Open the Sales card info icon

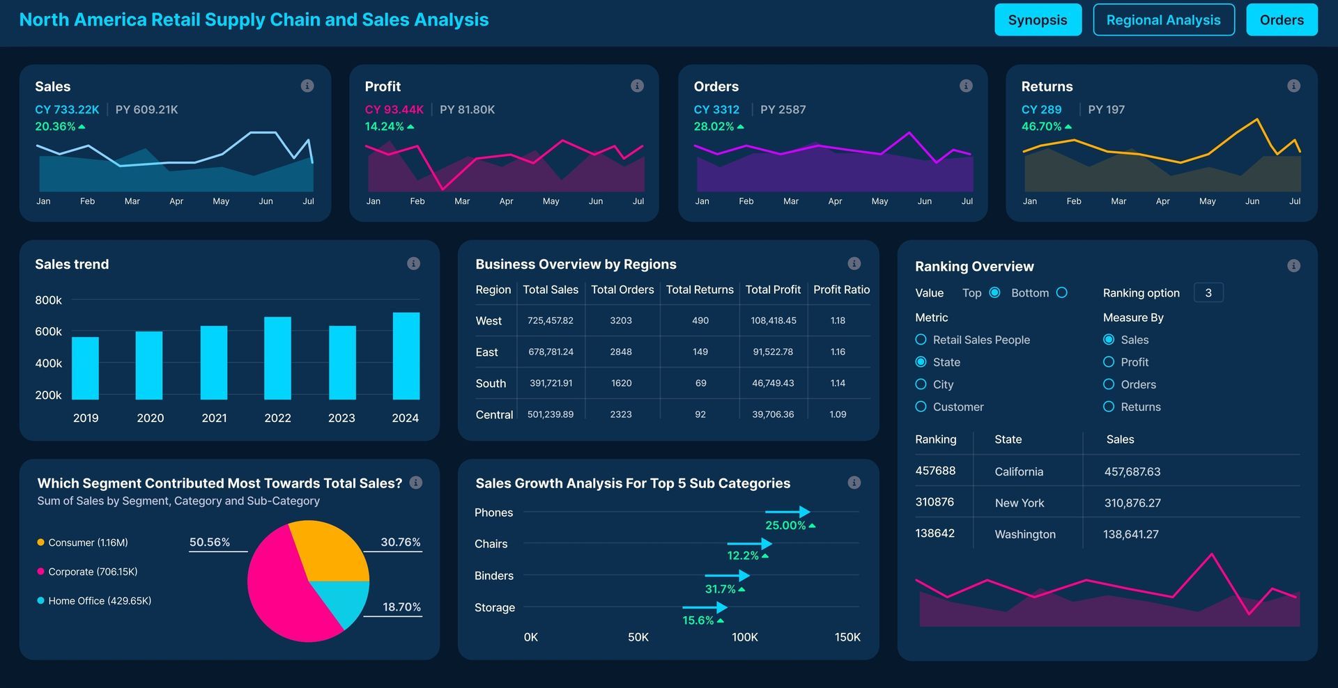pyautogui.click(x=307, y=86)
